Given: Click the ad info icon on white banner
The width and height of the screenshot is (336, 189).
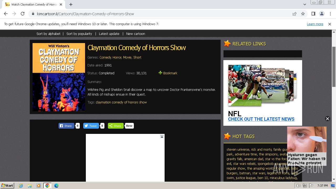Looking at the screenshot, I should pos(162,136).
